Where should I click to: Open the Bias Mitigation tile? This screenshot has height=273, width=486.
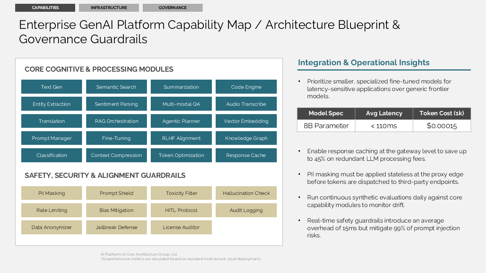click(x=117, y=210)
